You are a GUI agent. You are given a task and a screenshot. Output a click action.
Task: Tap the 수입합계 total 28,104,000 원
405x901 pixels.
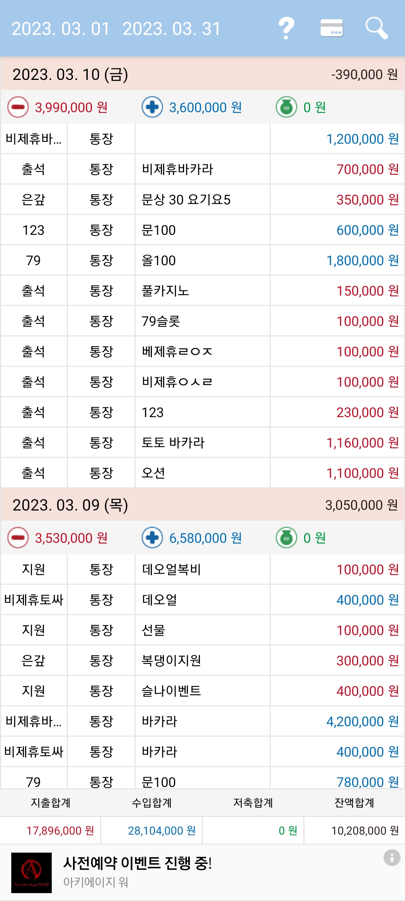point(162,830)
